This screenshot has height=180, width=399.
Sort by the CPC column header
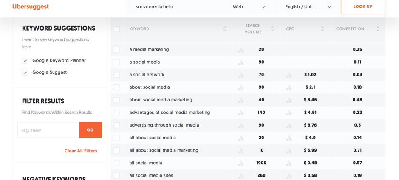click(291, 29)
